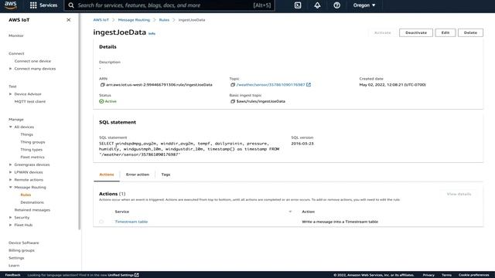Sort the Service column

tap(290, 212)
